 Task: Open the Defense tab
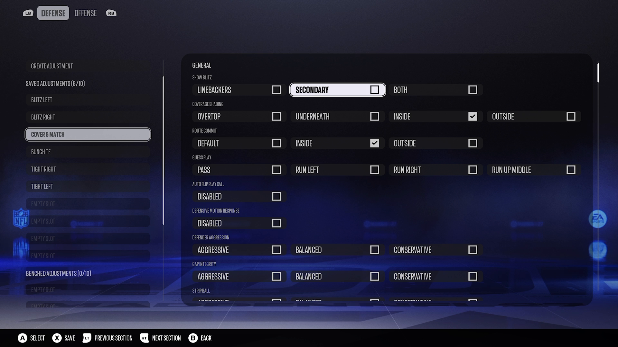(53, 13)
